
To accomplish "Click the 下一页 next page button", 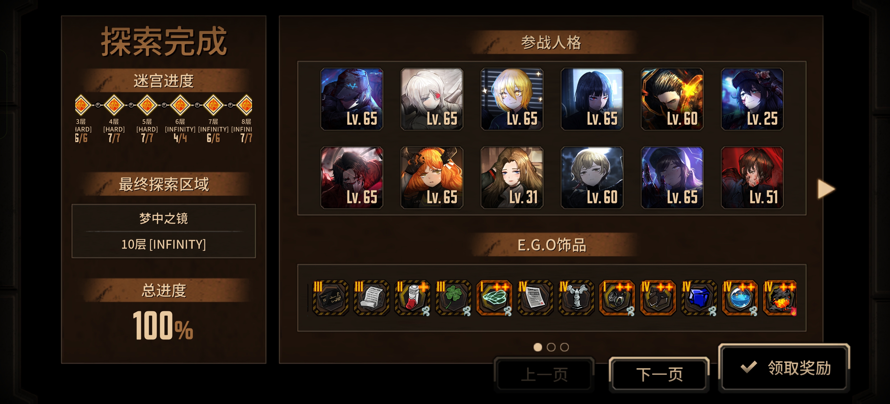I will tap(659, 374).
